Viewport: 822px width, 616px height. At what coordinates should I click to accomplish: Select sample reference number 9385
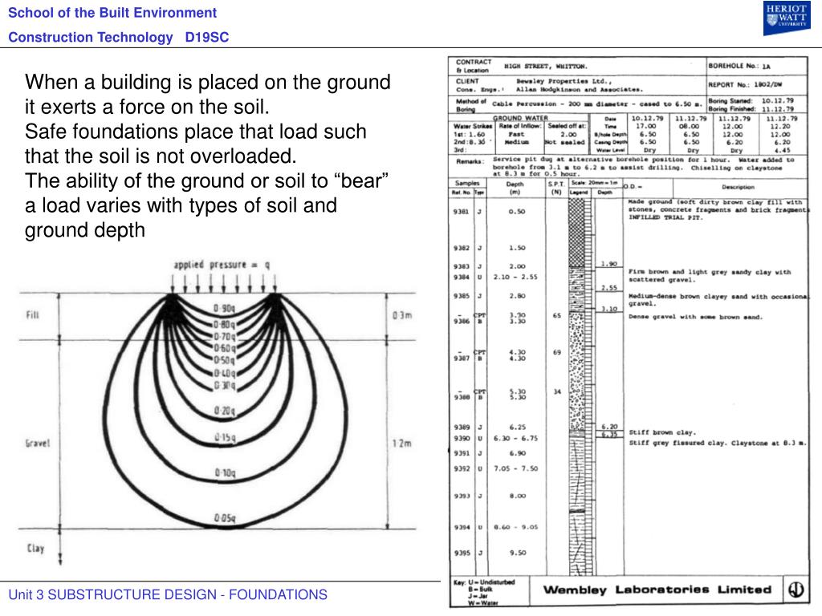point(461,296)
